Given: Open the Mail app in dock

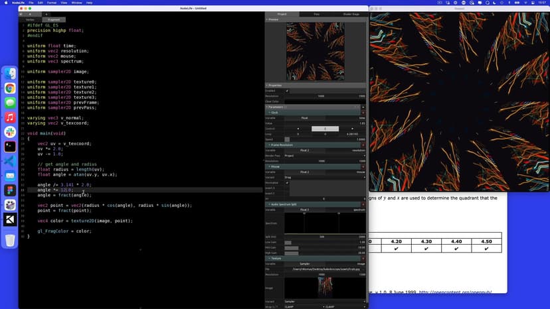Looking at the screenshot, I should pyautogui.click(x=10, y=176).
